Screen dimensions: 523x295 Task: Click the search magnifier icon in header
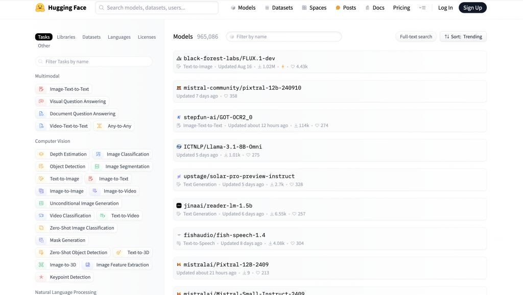102,8
